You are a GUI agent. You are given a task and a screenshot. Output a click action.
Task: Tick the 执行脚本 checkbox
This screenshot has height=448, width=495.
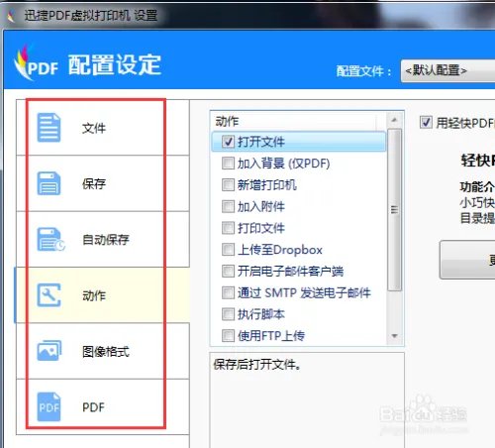pyautogui.click(x=228, y=314)
